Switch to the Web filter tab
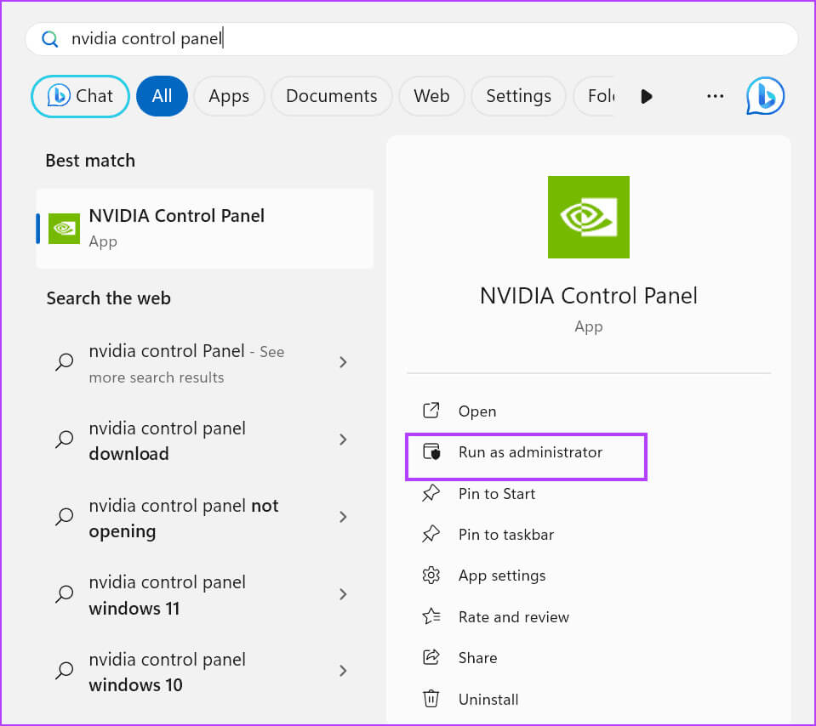Image resolution: width=816 pixels, height=726 pixels. click(x=431, y=96)
